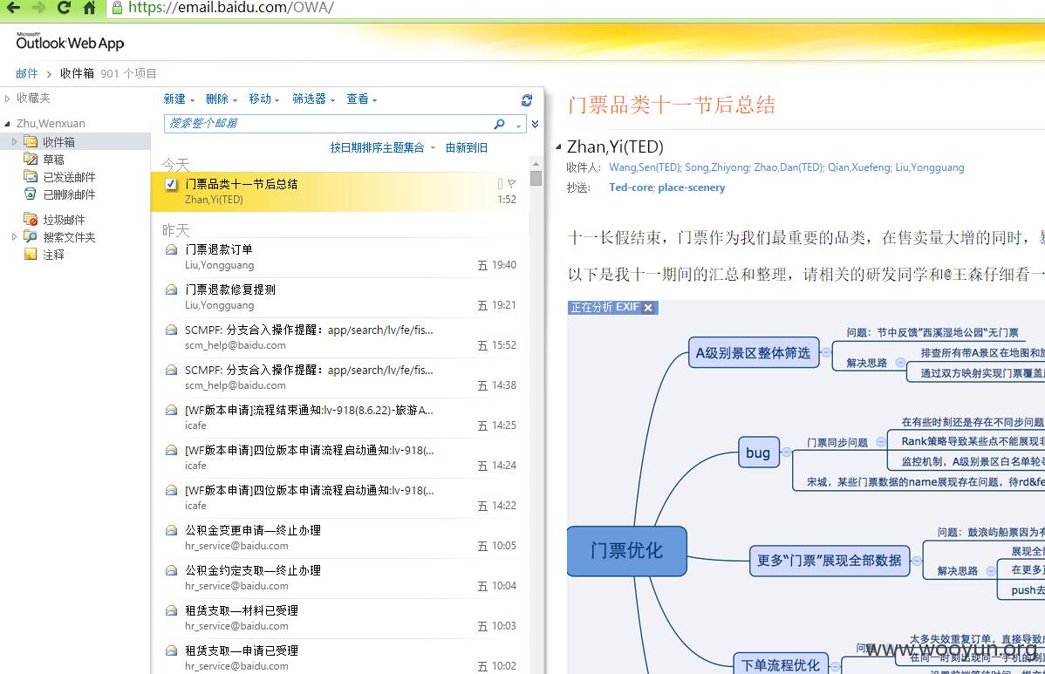Click the green padlock security icon

pos(117,7)
